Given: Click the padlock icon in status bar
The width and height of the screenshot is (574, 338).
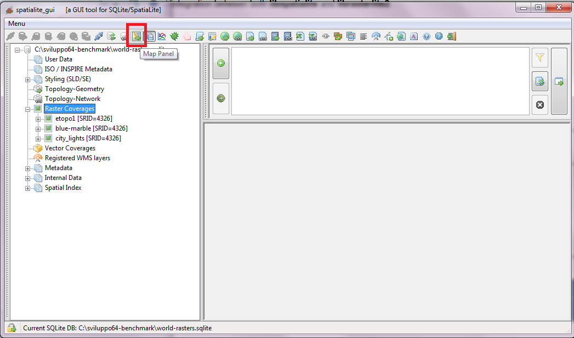Looking at the screenshot, I should [x=12, y=328].
